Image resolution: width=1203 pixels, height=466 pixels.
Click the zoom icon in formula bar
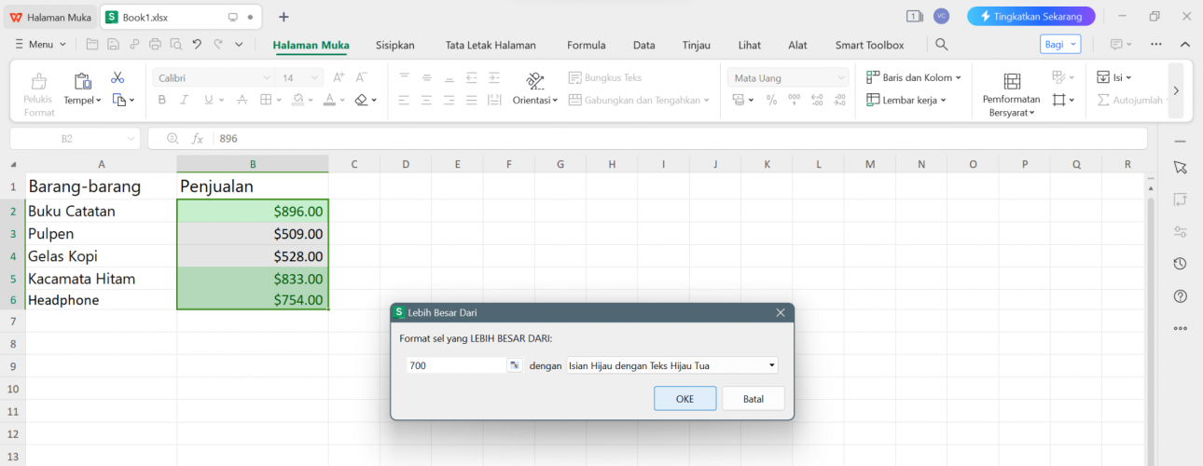tap(173, 139)
